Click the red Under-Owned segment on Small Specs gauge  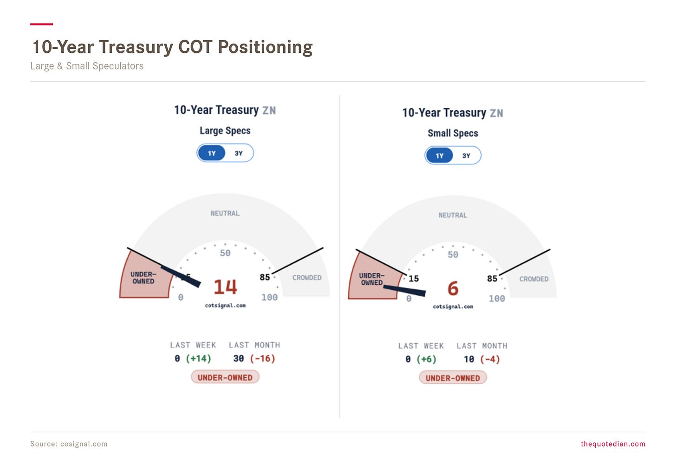point(372,279)
